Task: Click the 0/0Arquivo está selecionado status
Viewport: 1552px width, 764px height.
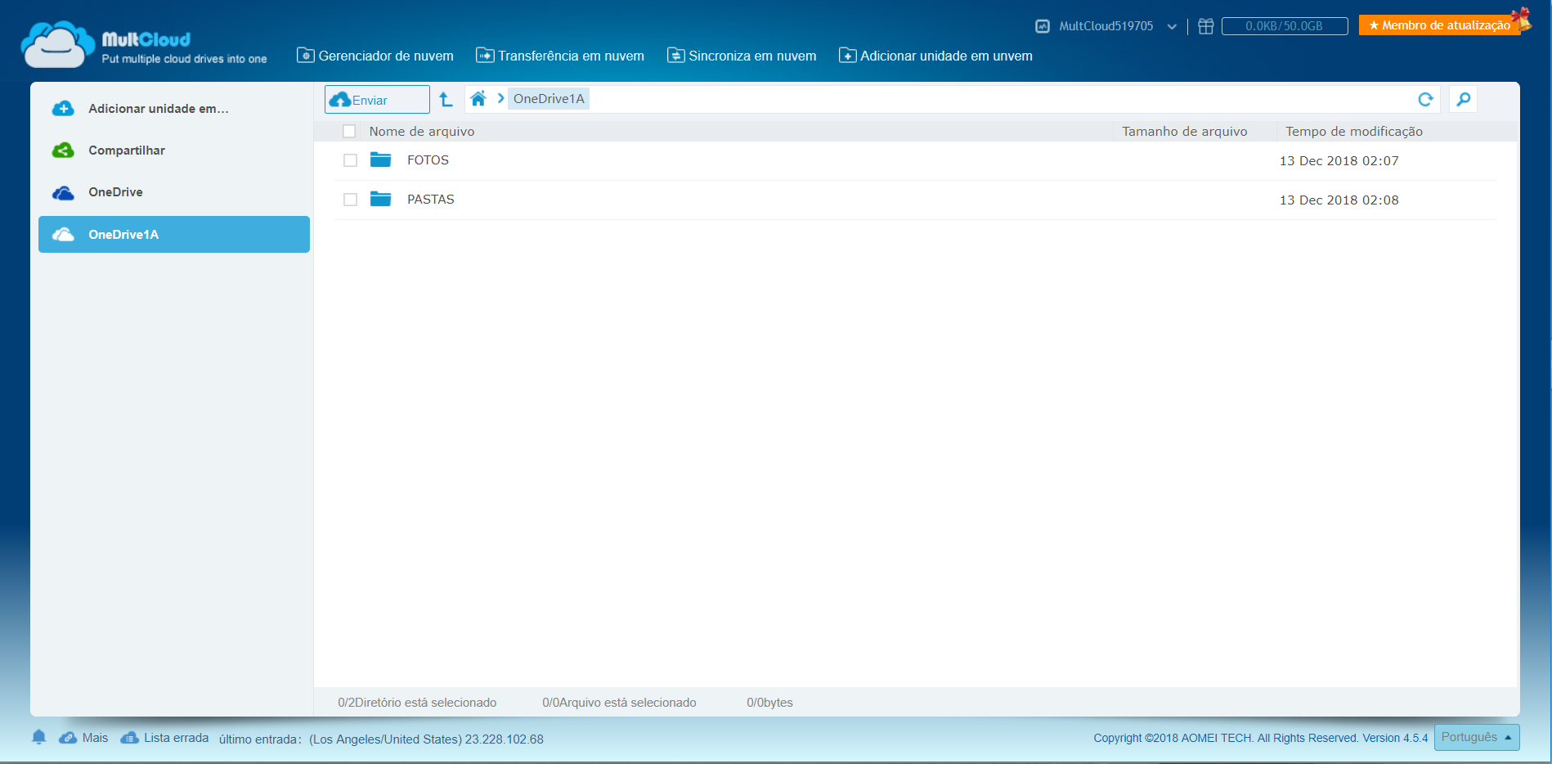Action: coord(619,703)
